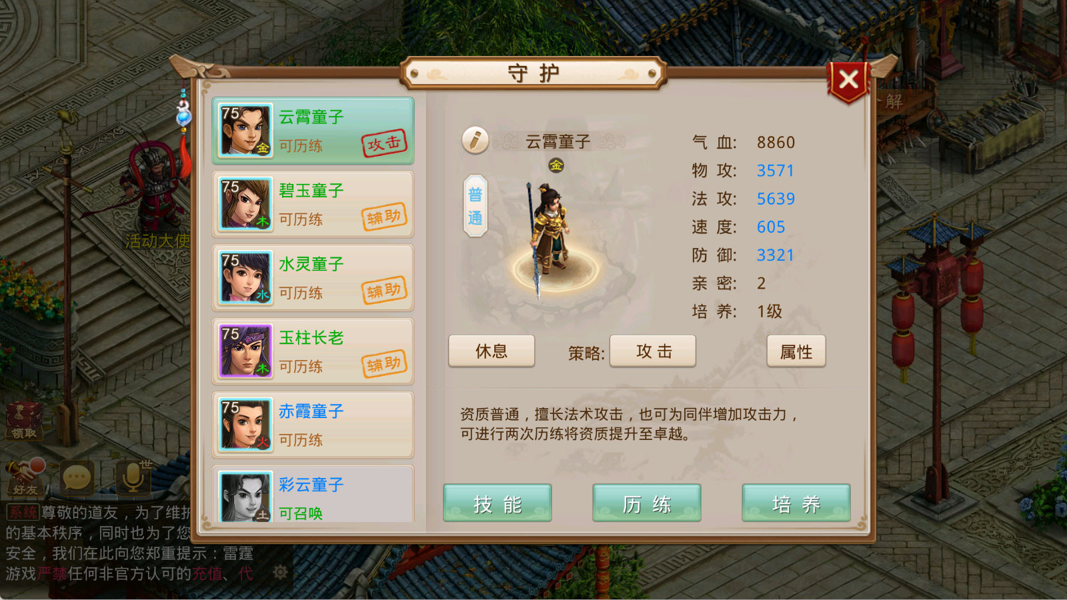Open the chat bubble icon

coord(76,477)
